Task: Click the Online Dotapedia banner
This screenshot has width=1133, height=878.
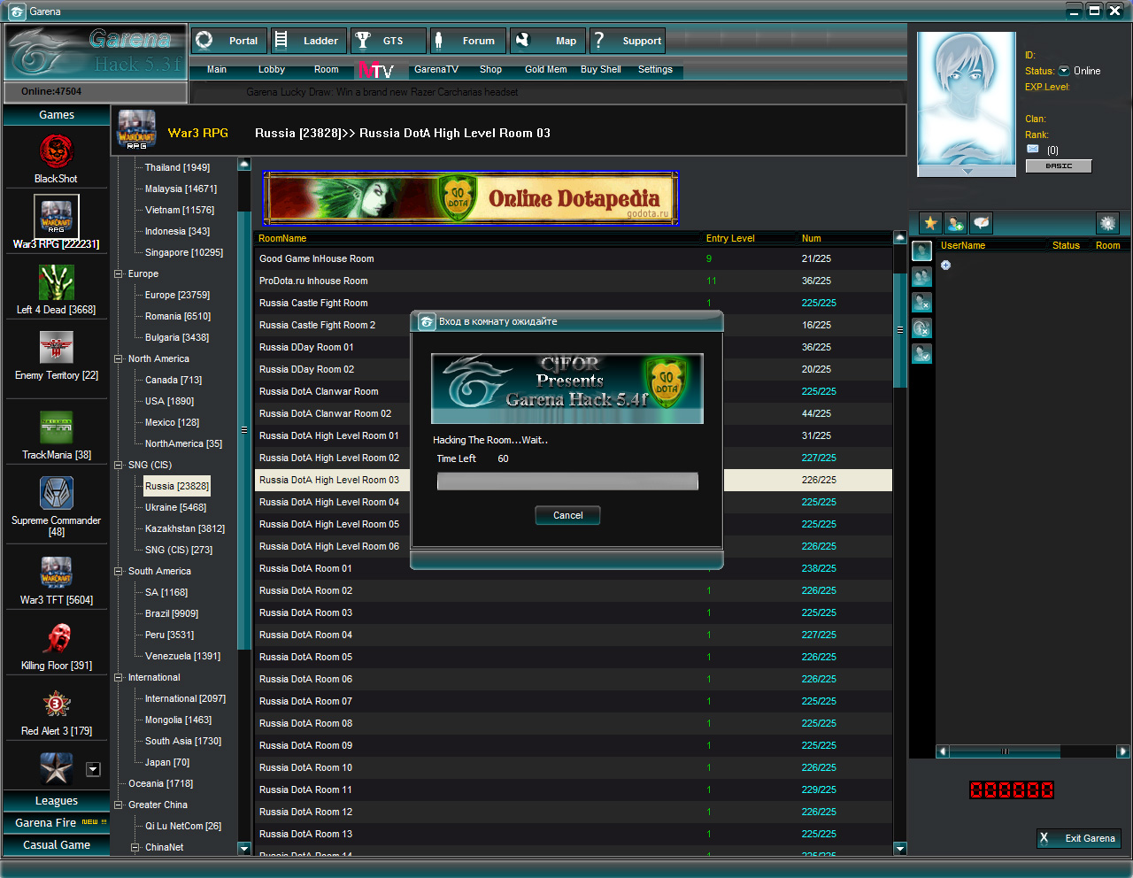Action: coord(470,198)
